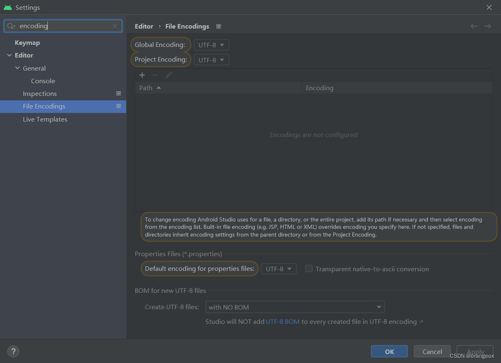
Task: Click the Project Encoding label
Action: pyautogui.click(x=161, y=60)
